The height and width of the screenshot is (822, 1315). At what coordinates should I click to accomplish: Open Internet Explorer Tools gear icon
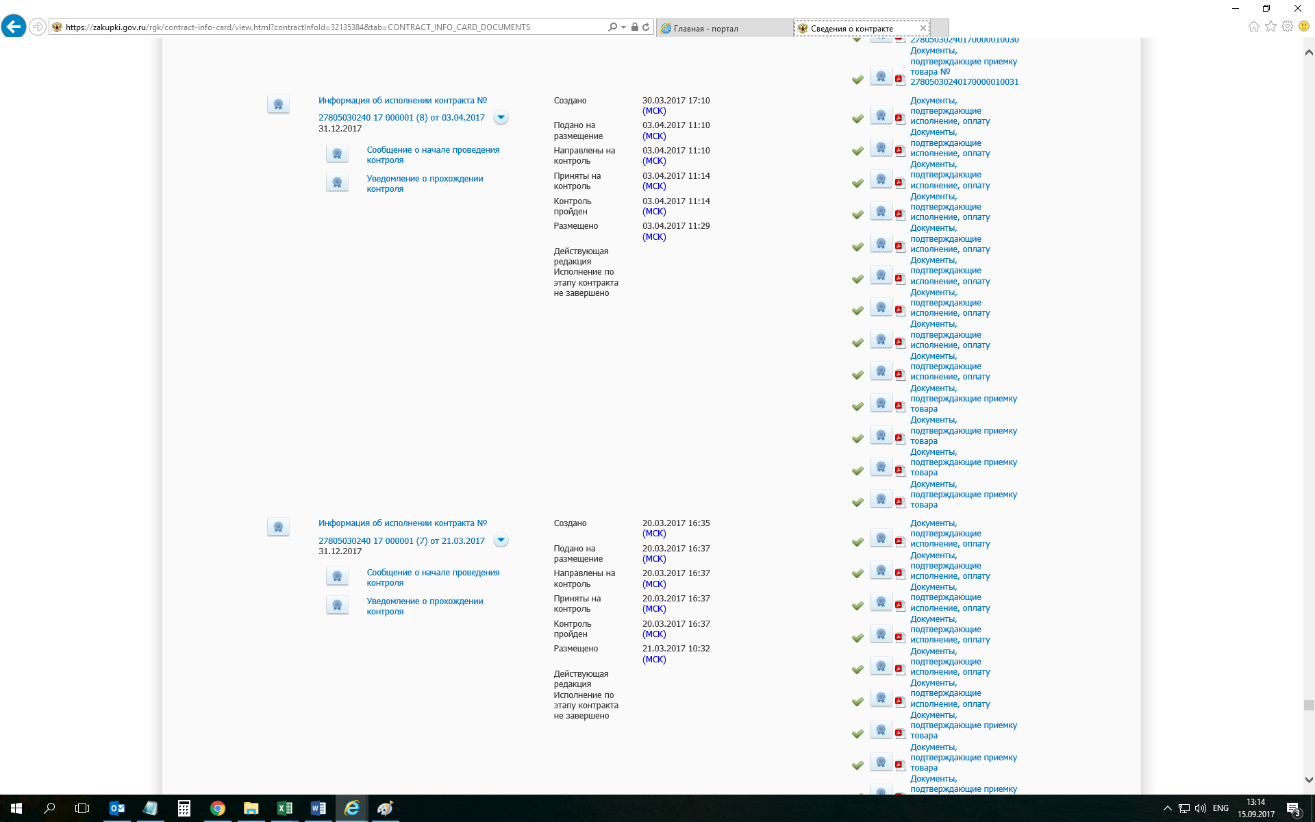pyautogui.click(x=1288, y=27)
